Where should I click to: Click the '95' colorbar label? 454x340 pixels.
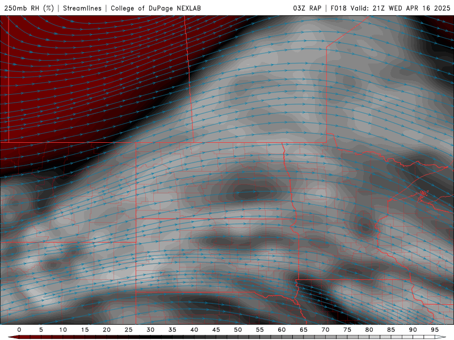coord(435,330)
